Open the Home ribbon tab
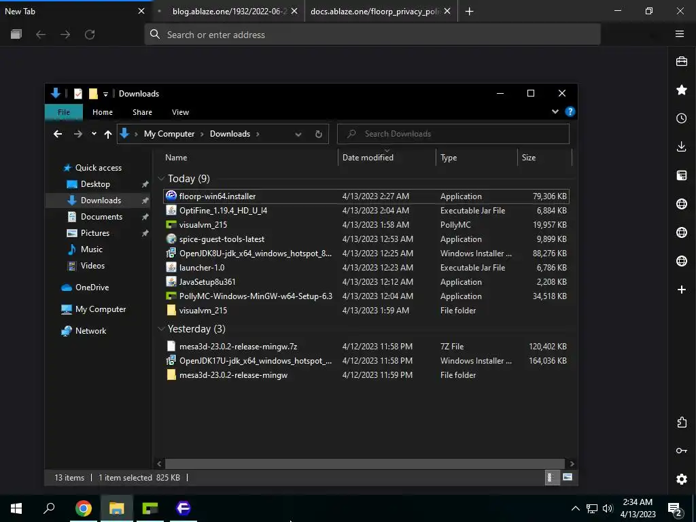Image resolution: width=696 pixels, height=522 pixels. (103, 112)
